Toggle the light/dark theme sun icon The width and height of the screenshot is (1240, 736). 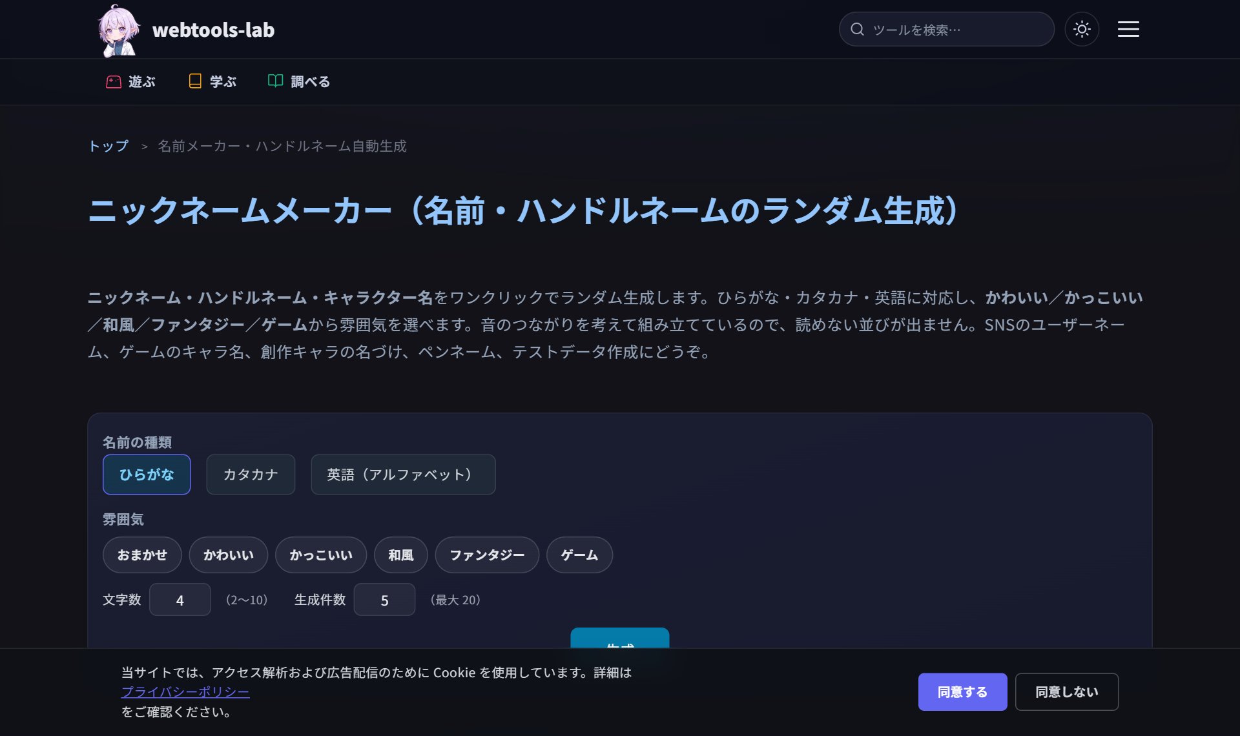[x=1082, y=29]
